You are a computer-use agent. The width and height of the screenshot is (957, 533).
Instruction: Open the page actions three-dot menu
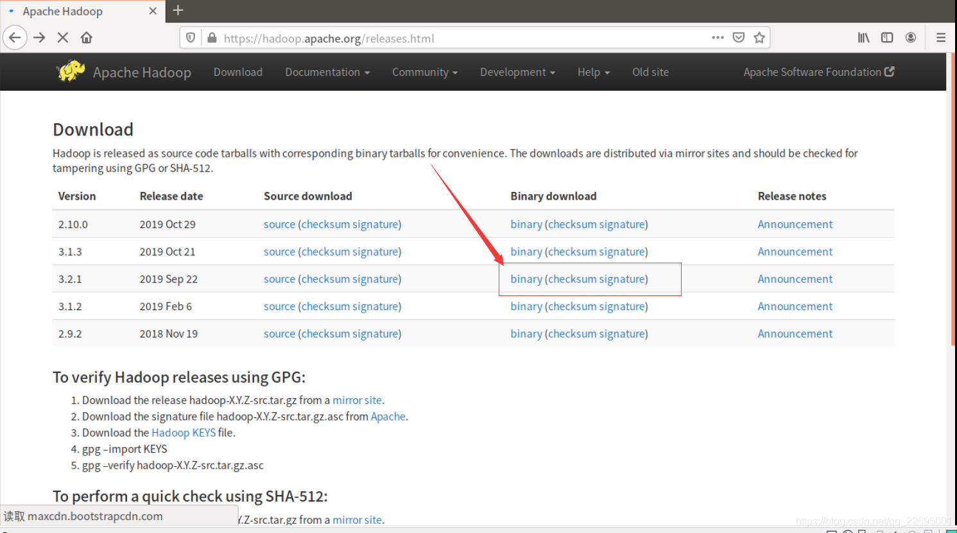pos(718,38)
